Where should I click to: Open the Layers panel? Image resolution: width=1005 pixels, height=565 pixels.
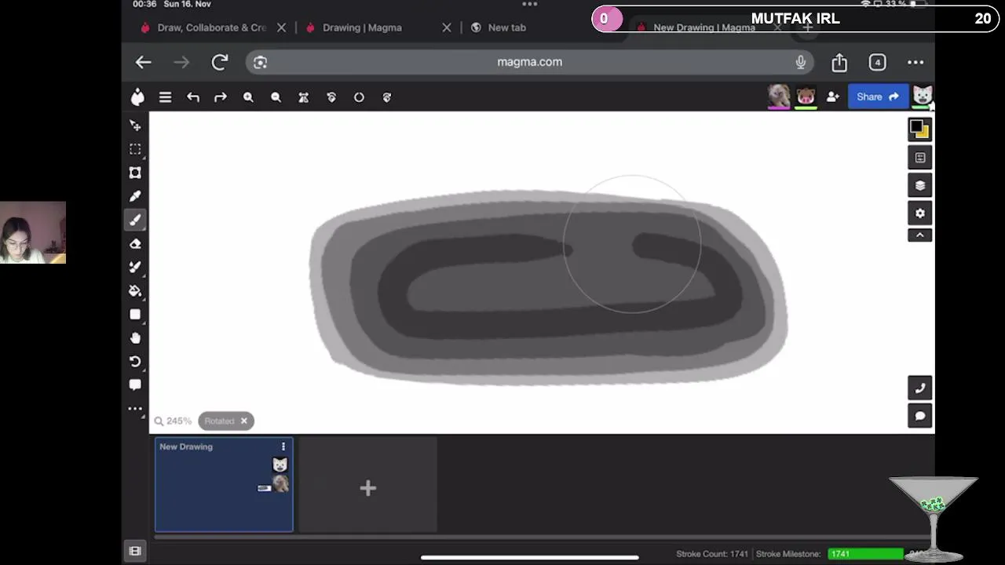click(919, 185)
